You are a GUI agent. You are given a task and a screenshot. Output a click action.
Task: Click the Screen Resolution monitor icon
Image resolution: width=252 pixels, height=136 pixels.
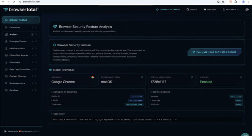coord(192,77)
